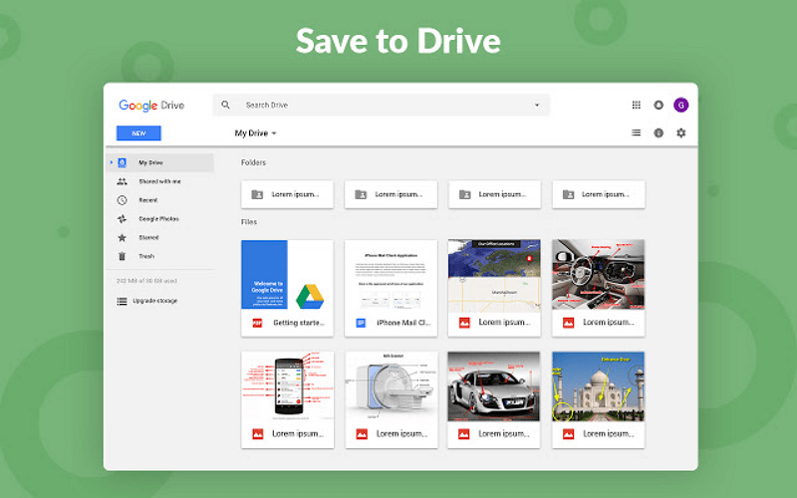Expand the search options dropdown arrow
Image resolution: width=797 pixels, height=498 pixels.
coord(537,105)
